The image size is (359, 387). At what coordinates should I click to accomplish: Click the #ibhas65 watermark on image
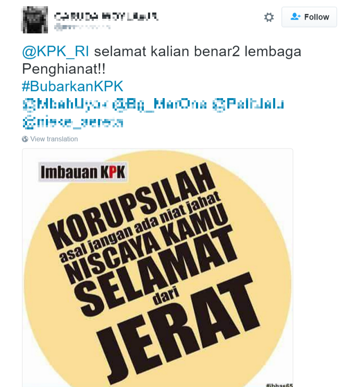click(x=279, y=384)
